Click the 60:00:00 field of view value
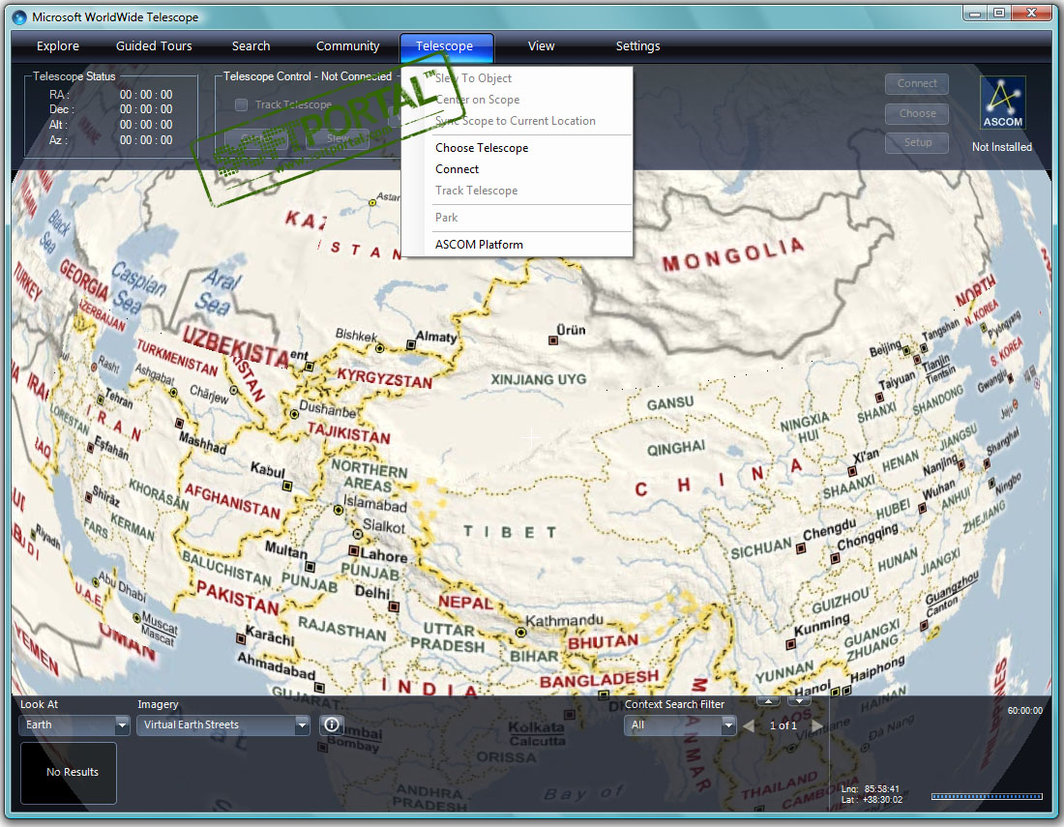This screenshot has height=827, width=1064. pyautogui.click(x=1024, y=710)
